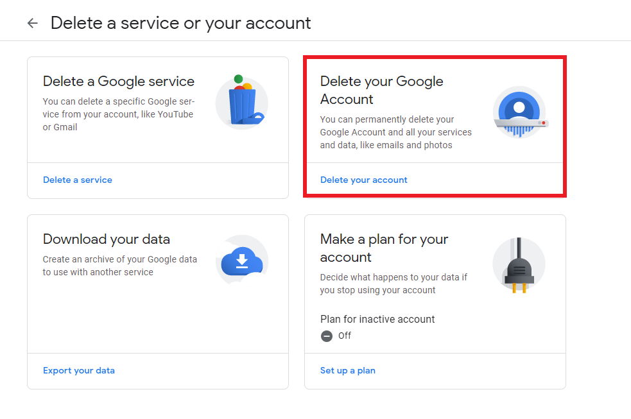Image resolution: width=631 pixels, height=419 pixels.
Task: Click the gray minus Off status icon
Action: [x=327, y=336]
